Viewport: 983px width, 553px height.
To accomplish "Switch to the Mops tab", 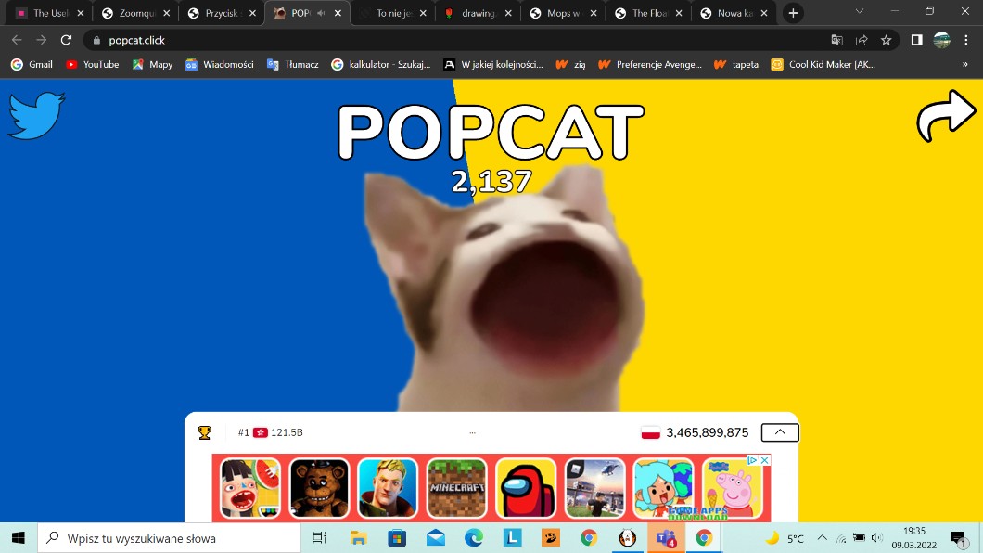I will [563, 13].
